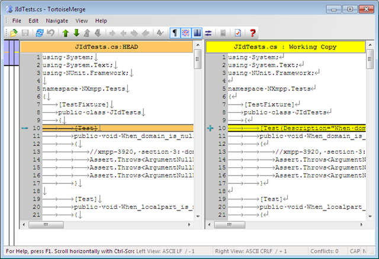Click the previous conflict gray up arrow

click(x=87, y=33)
